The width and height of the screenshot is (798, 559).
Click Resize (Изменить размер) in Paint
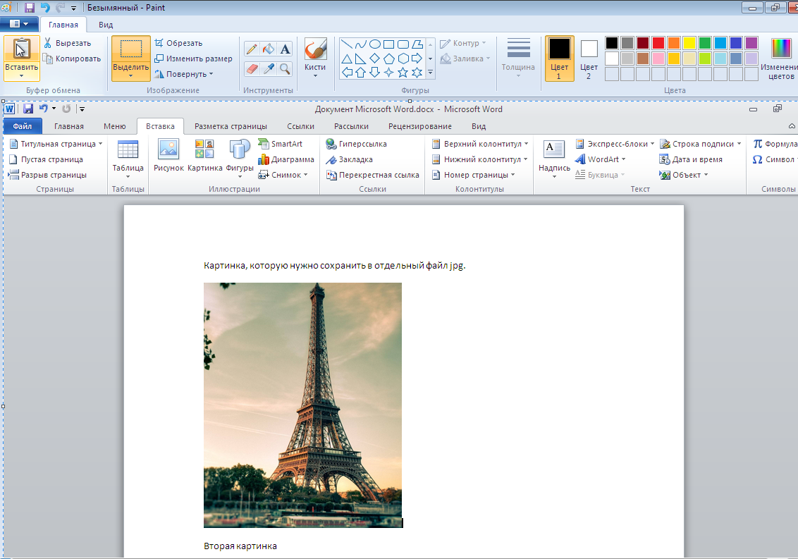pyautogui.click(x=193, y=59)
